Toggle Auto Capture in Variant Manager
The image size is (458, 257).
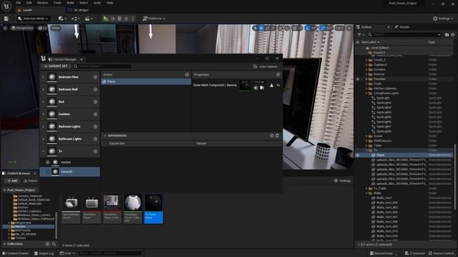click(x=265, y=66)
